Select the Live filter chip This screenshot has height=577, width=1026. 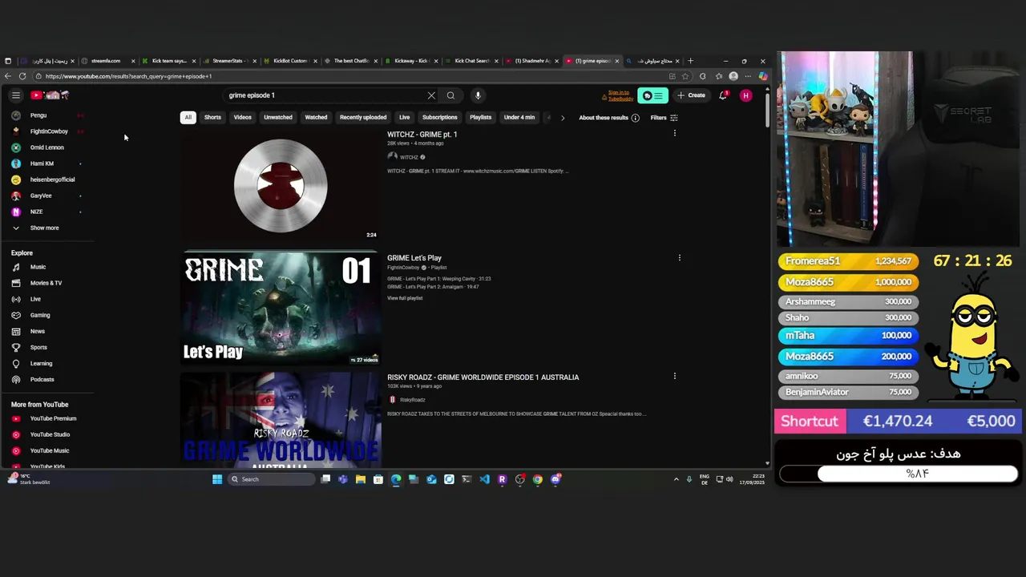405,118
